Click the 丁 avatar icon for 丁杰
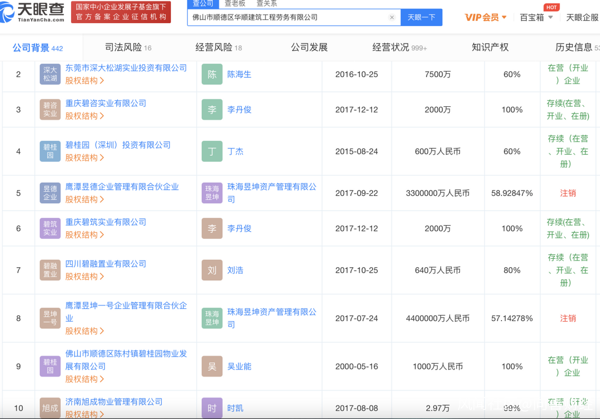Viewport: 600px width, 419px height. pyautogui.click(x=212, y=151)
